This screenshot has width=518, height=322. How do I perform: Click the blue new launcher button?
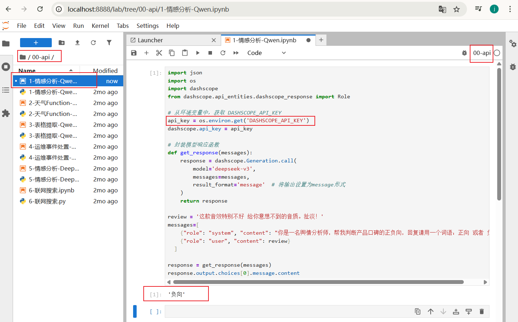pyautogui.click(x=36, y=43)
